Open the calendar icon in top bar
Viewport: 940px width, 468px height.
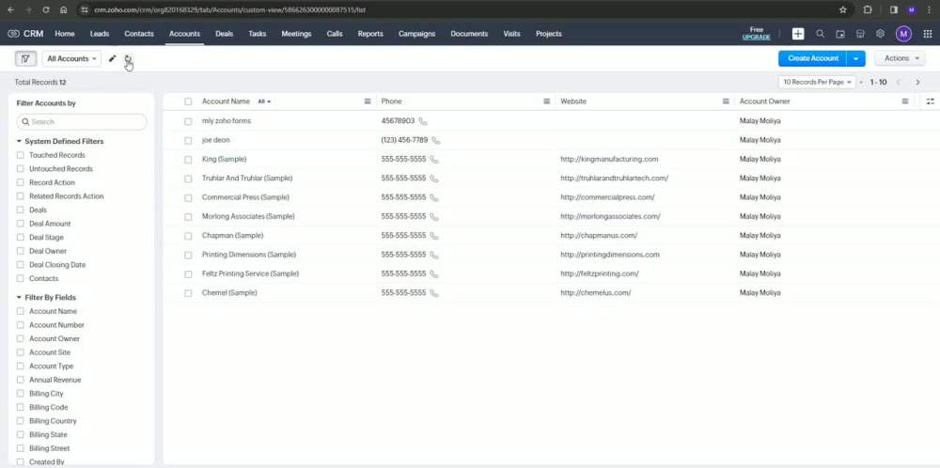[x=840, y=34]
